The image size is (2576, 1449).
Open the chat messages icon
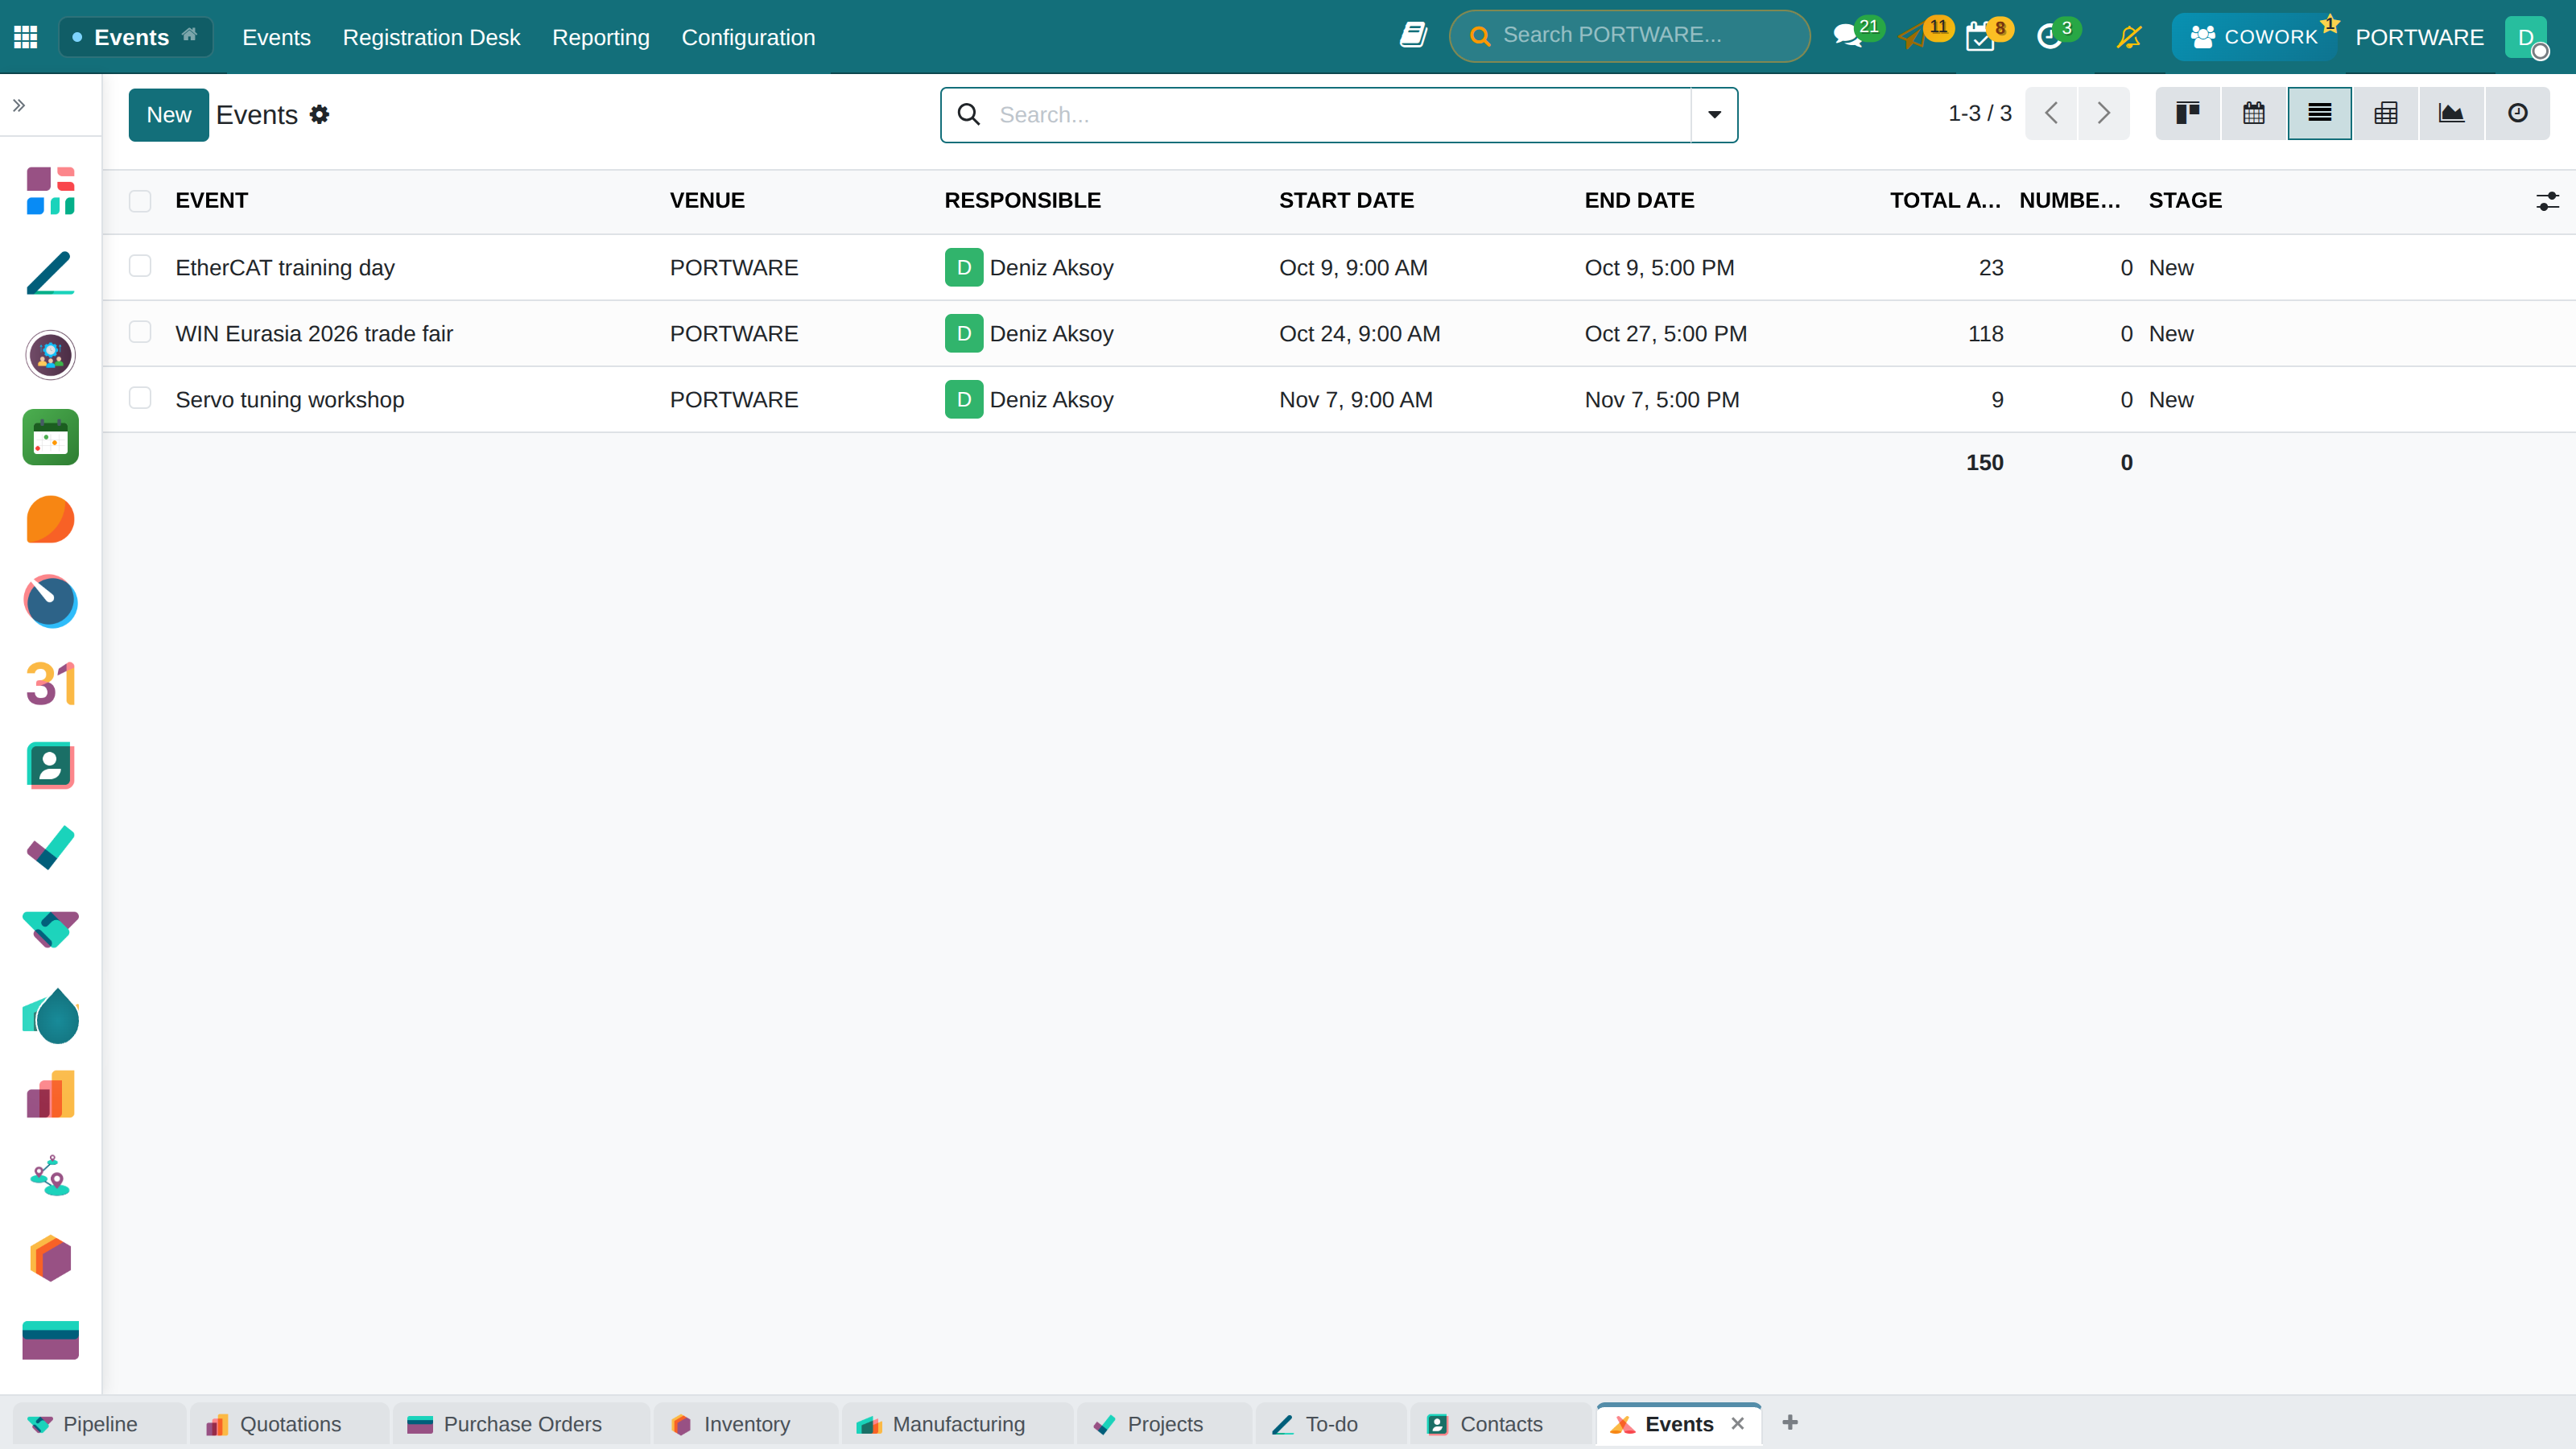[1848, 37]
